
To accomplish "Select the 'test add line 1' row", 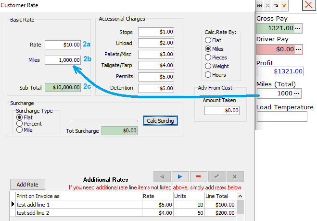I will tap(77, 204).
